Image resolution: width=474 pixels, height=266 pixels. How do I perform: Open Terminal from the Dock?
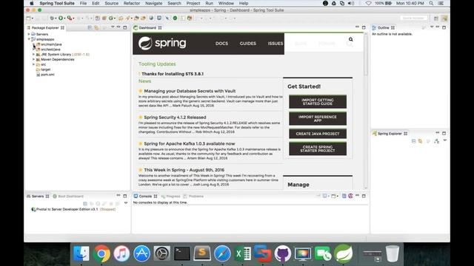pos(182,253)
